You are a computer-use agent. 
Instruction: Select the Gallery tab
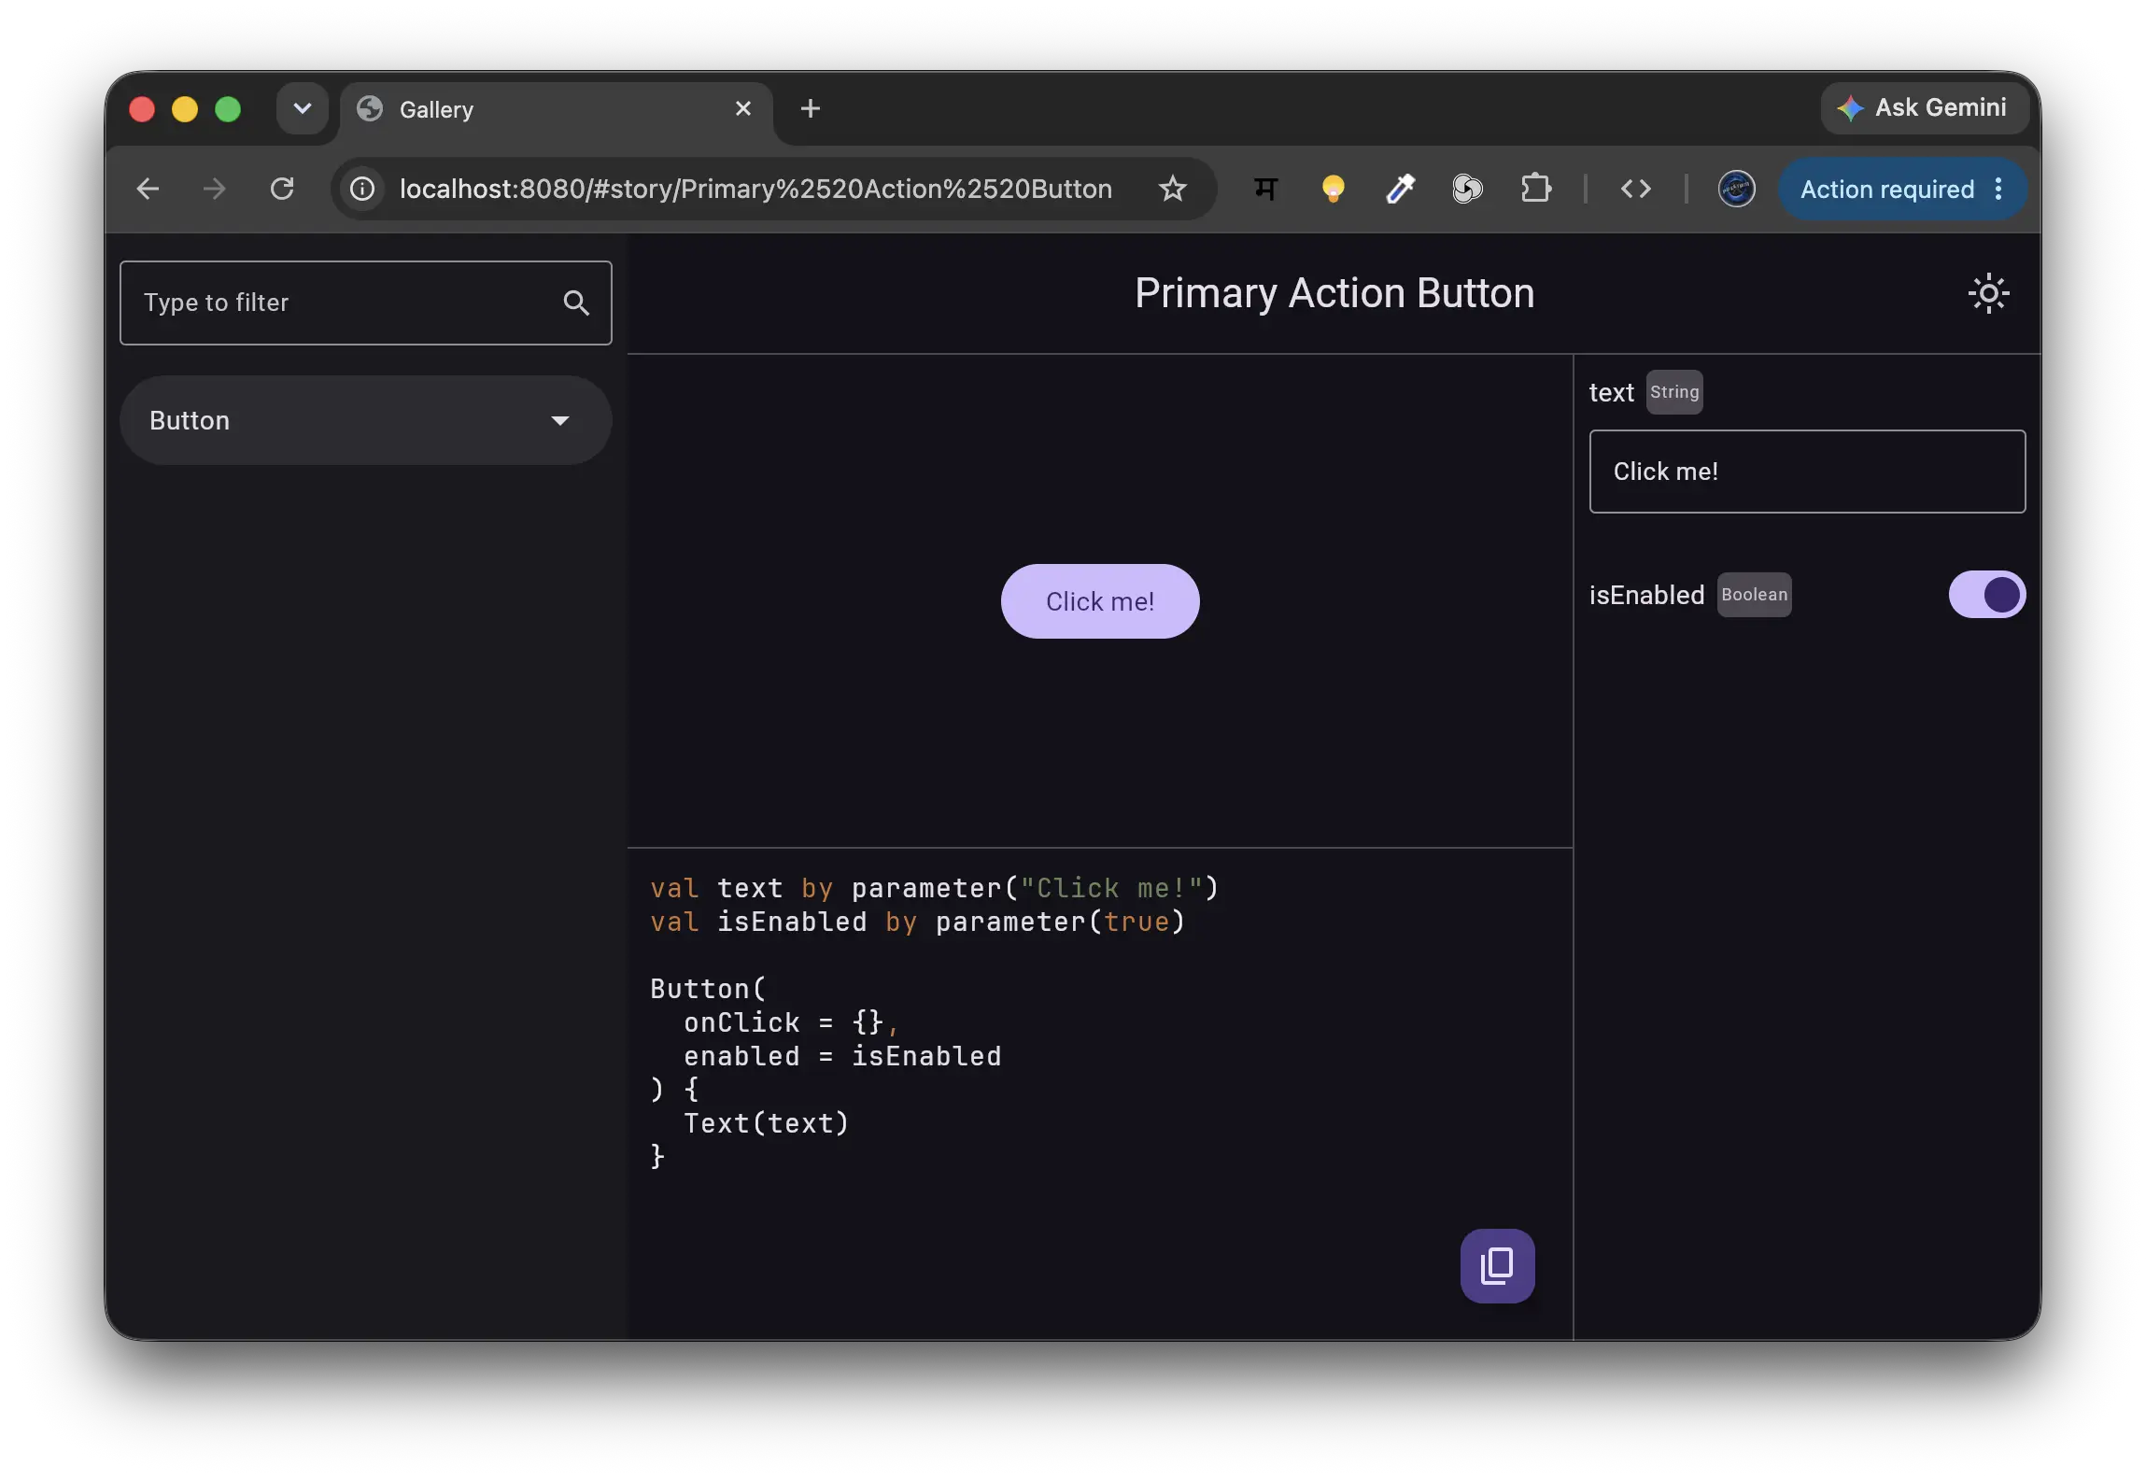coord(556,109)
